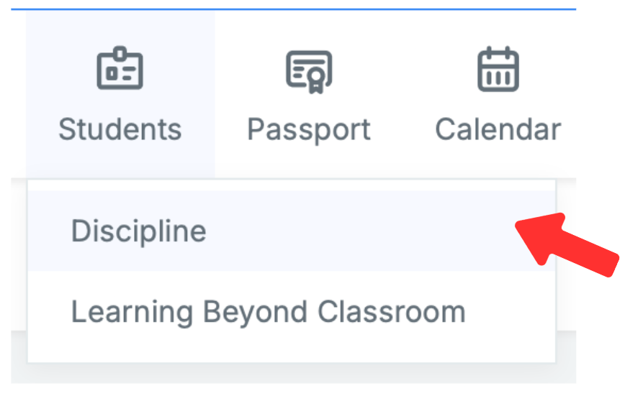Click the Students navigation label
This screenshot has width=625, height=401.
point(120,130)
